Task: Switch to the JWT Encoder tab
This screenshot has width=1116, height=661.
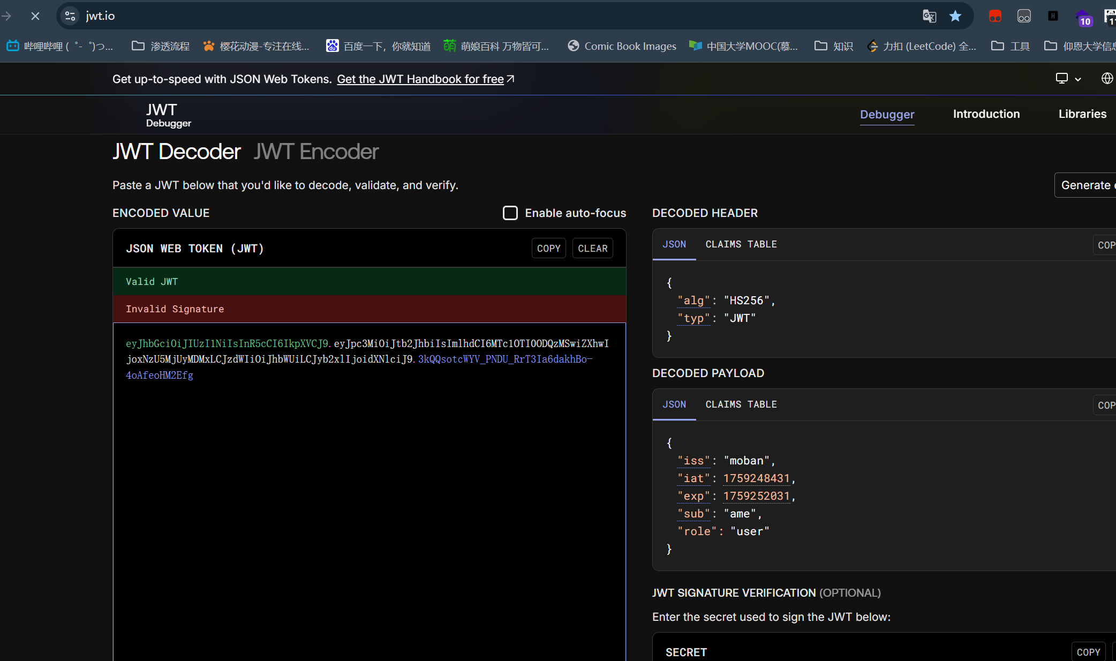Action: [x=316, y=152]
